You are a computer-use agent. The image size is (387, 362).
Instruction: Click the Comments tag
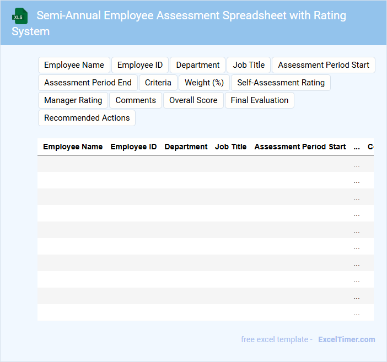tap(136, 100)
